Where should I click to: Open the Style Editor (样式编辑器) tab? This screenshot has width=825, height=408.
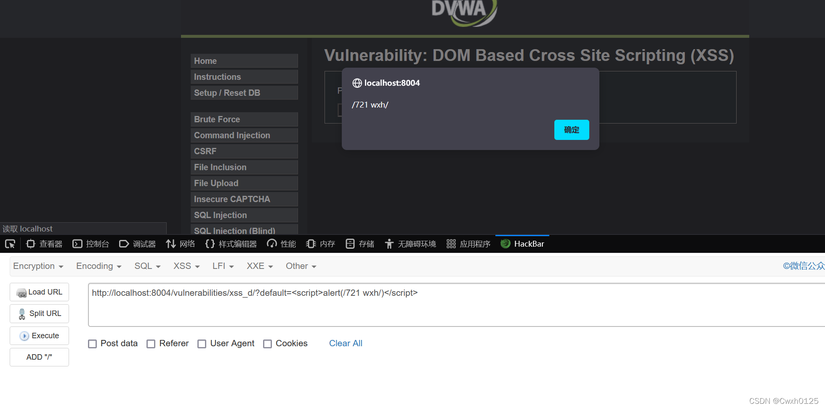[231, 244]
